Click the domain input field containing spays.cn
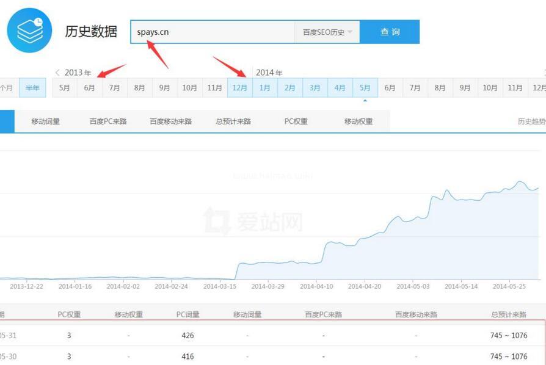Image resolution: width=546 pixels, height=365 pixels. tap(212, 32)
